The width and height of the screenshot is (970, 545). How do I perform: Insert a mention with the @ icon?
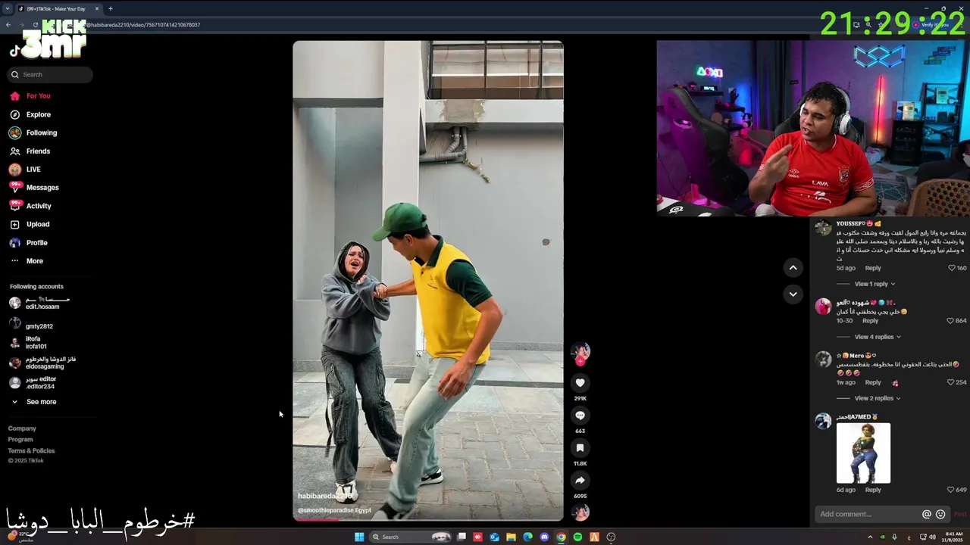point(926,514)
